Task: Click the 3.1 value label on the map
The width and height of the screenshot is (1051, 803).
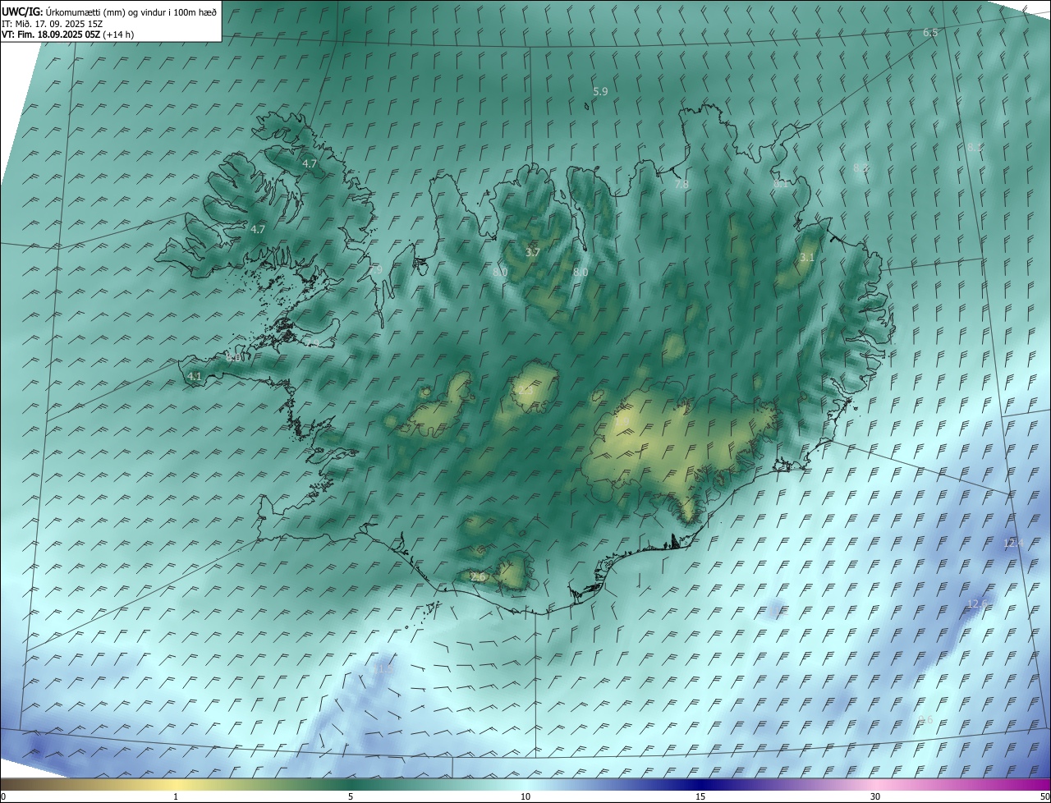Action: point(807,257)
